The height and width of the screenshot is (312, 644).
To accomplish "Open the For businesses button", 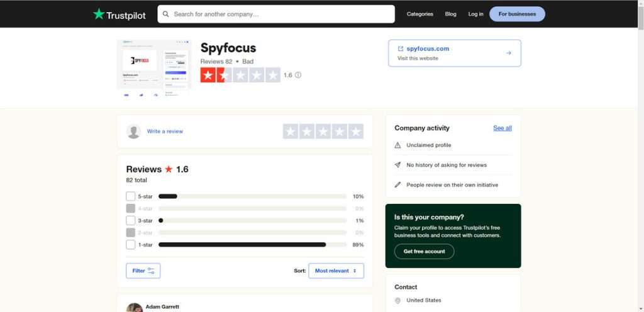I will tap(517, 14).
